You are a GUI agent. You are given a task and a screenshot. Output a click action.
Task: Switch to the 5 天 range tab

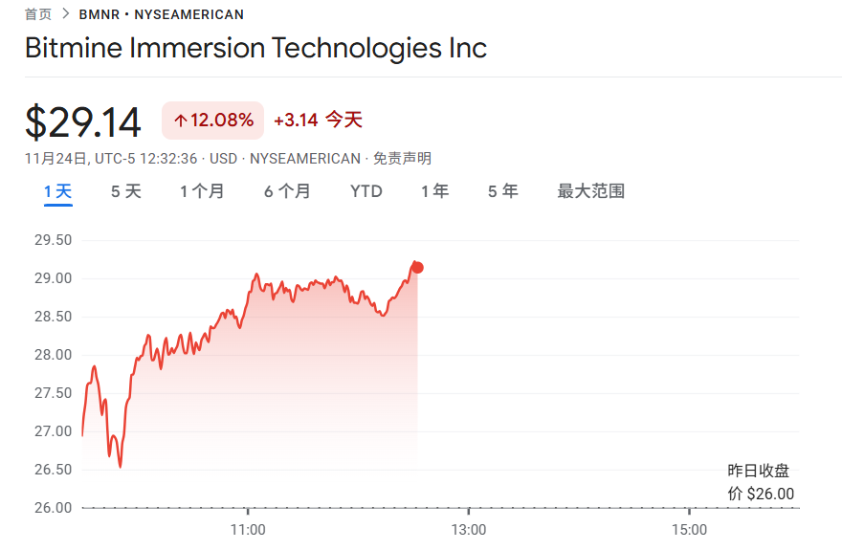125,191
